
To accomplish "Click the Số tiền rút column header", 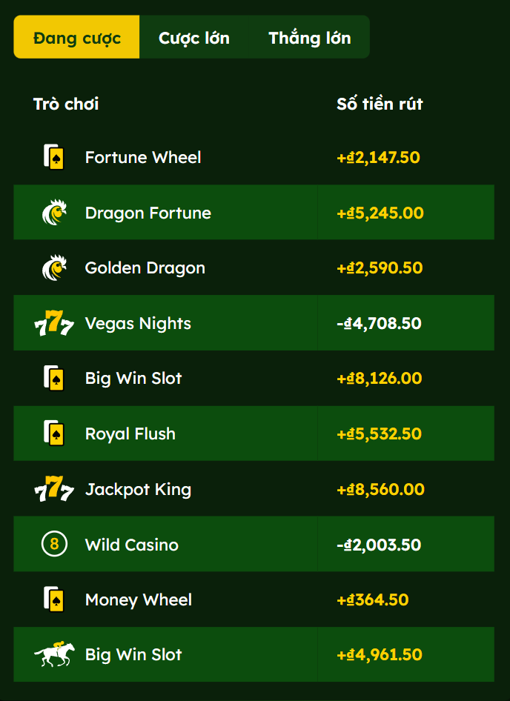I will pos(380,104).
